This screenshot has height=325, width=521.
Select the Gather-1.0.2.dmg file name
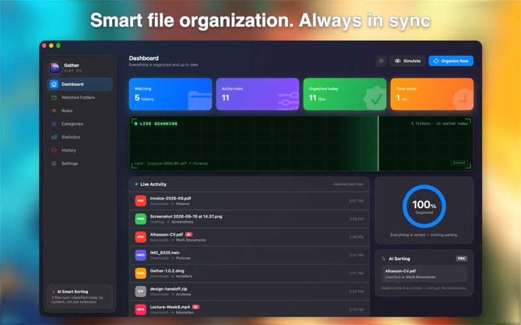167,270
